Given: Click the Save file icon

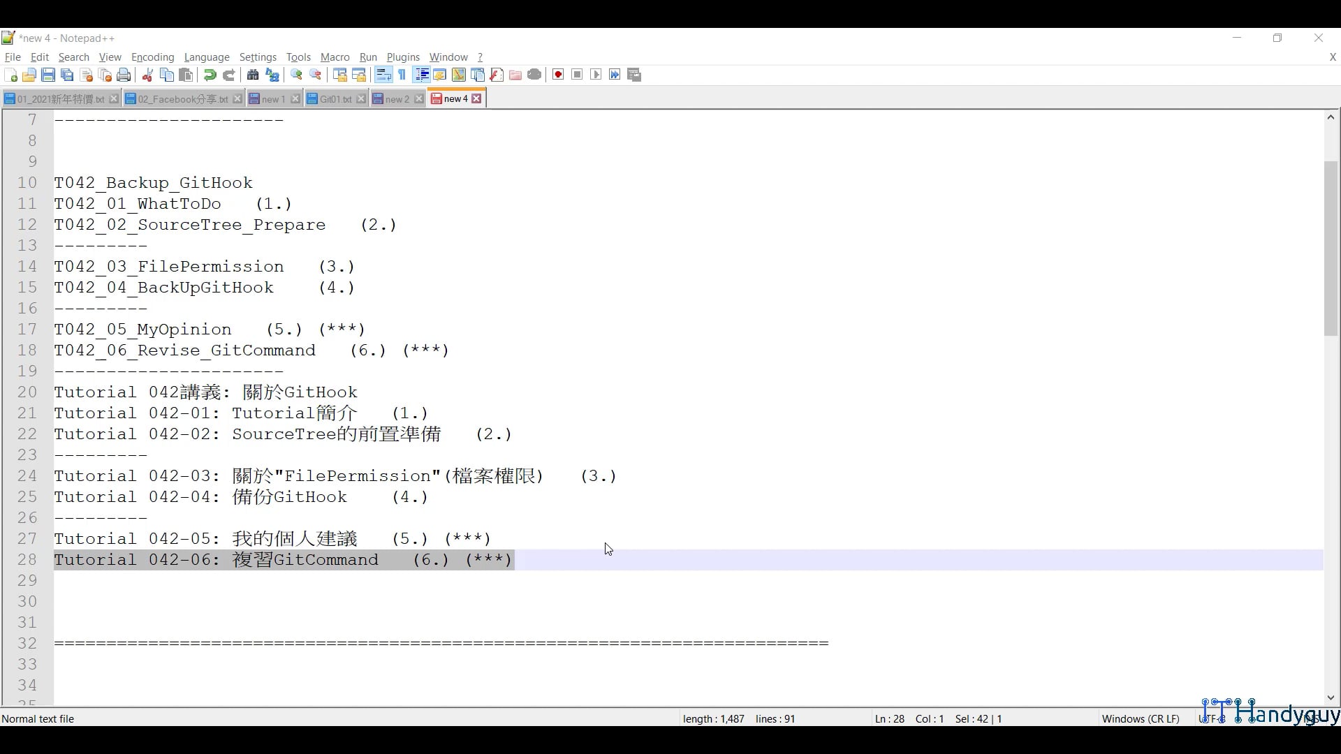Looking at the screenshot, I should point(48,75).
